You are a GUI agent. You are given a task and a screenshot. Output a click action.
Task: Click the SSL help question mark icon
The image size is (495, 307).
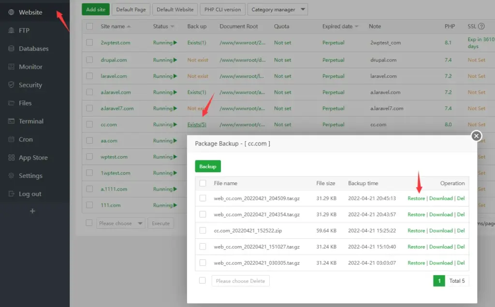[482, 27]
